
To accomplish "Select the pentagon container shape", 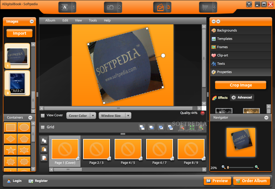I will point(24,139).
